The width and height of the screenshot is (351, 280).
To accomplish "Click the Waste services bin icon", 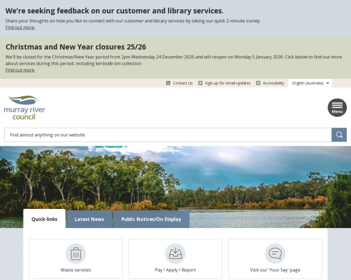I will (75, 253).
